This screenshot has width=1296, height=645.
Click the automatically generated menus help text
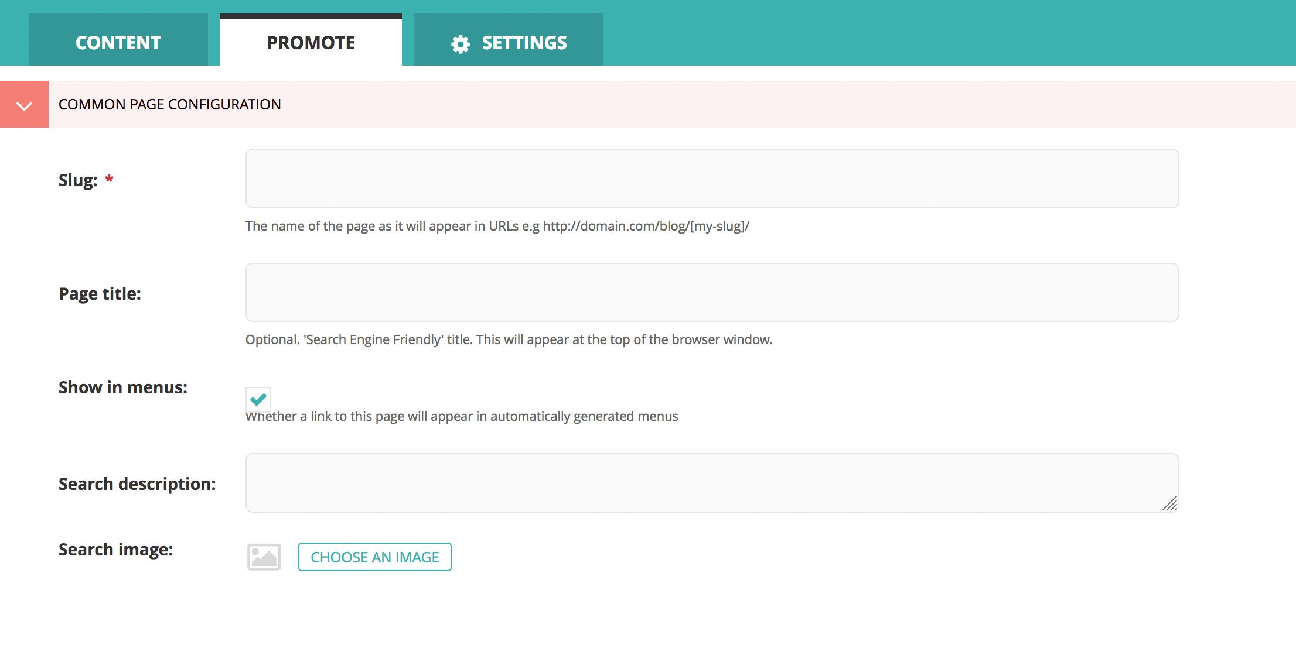[462, 416]
